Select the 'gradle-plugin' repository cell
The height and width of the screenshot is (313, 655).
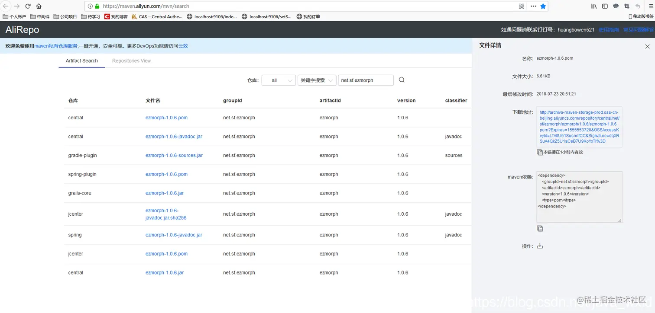82,155
